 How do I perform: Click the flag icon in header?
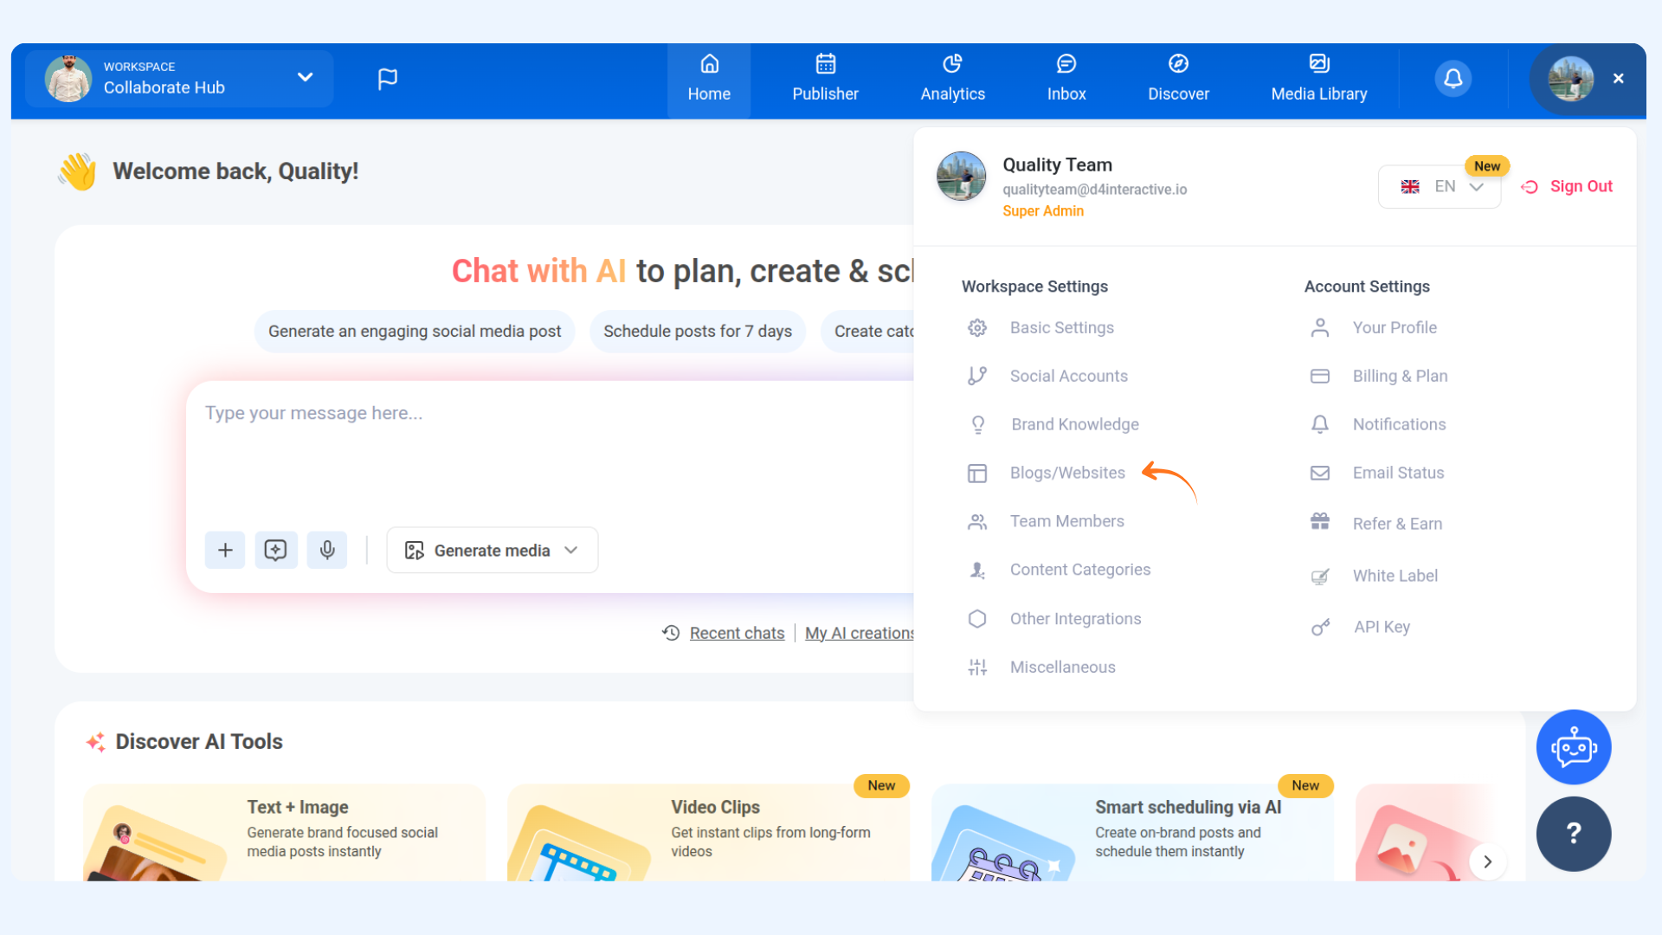coord(387,79)
